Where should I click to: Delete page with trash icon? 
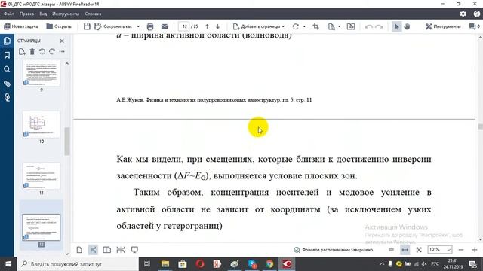pos(32,52)
